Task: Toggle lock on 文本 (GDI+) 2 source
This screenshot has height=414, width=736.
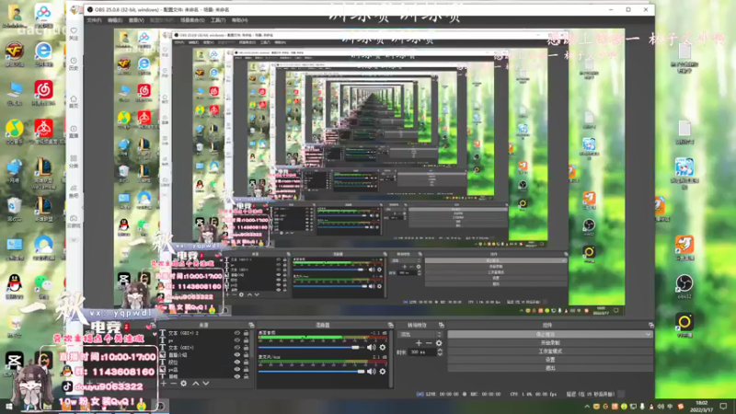Action: 246,333
